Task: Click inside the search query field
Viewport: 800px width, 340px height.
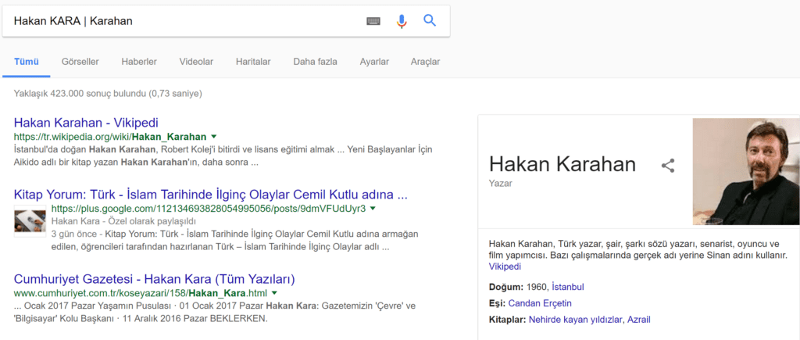Action: pyautogui.click(x=180, y=21)
